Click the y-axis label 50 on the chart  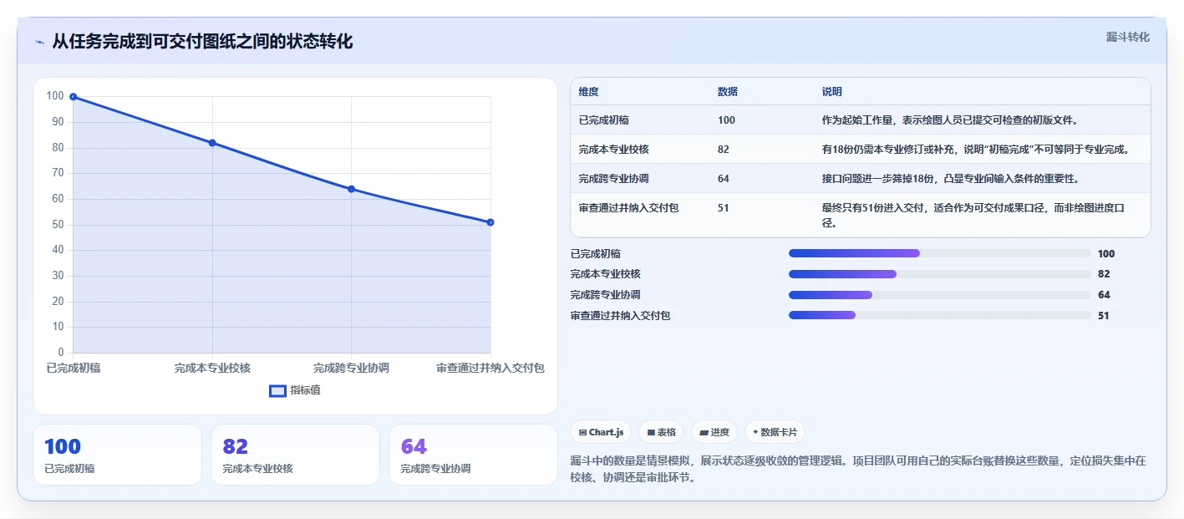tap(58, 225)
